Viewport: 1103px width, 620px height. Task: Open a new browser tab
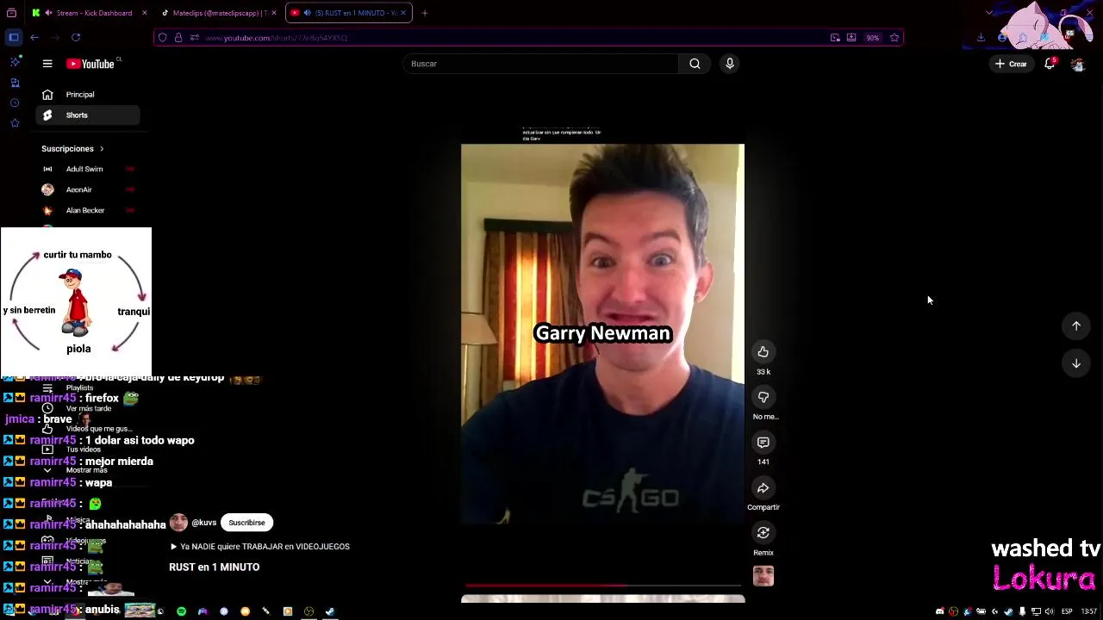pyautogui.click(x=424, y=13)
